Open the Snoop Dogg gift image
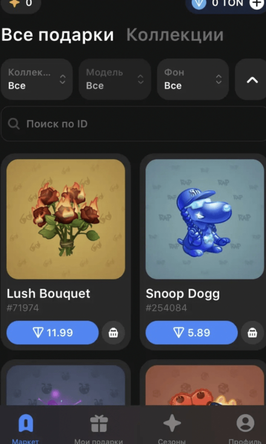Viewport: 266px width, 444px height. [x=204, y=219]
